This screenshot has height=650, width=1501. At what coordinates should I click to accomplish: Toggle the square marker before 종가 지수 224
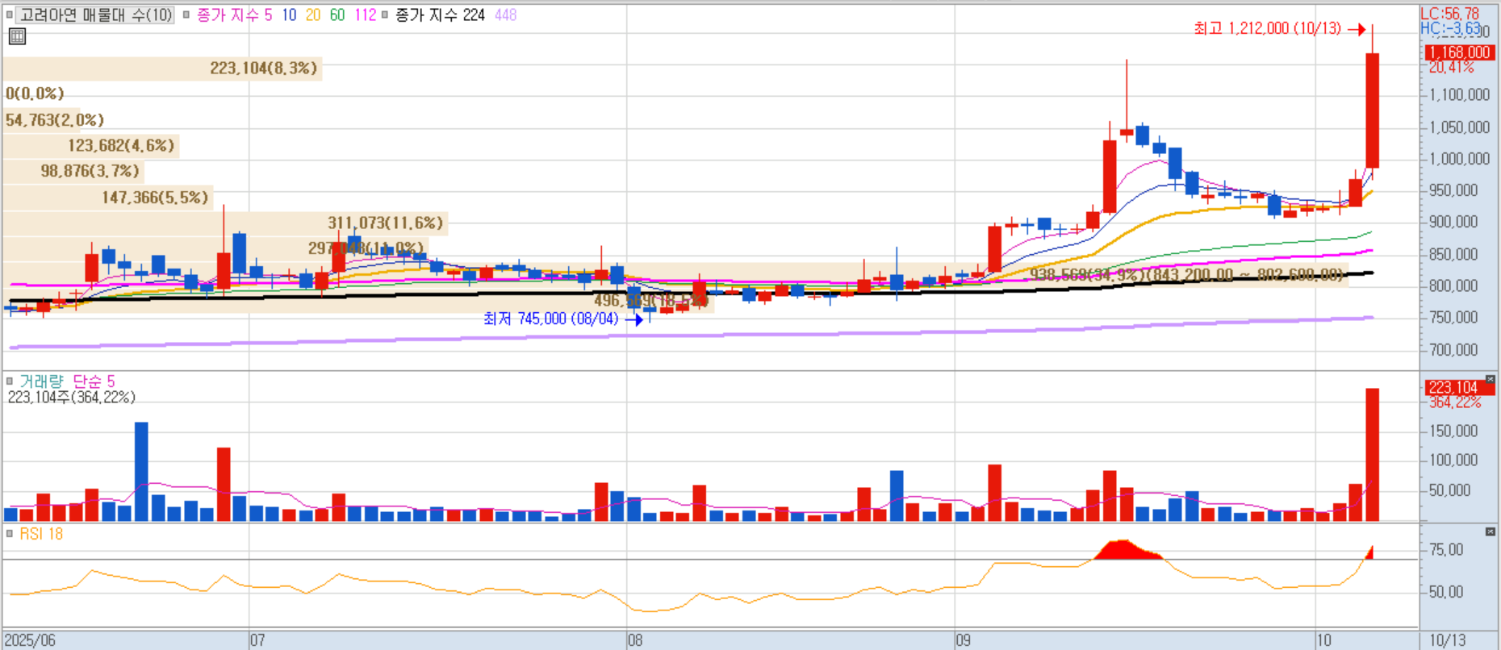click(x=384, y=15)
